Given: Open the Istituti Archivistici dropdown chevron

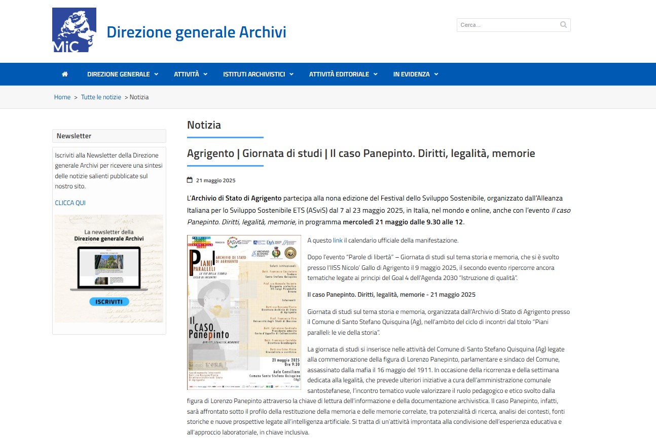Looking at the screenshot, I should pos(291,74).
